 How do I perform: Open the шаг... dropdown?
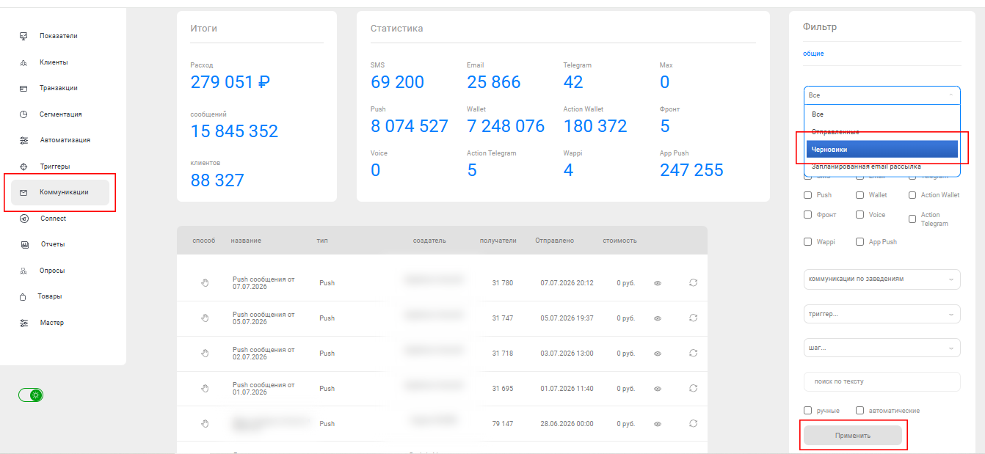[882, 348]
